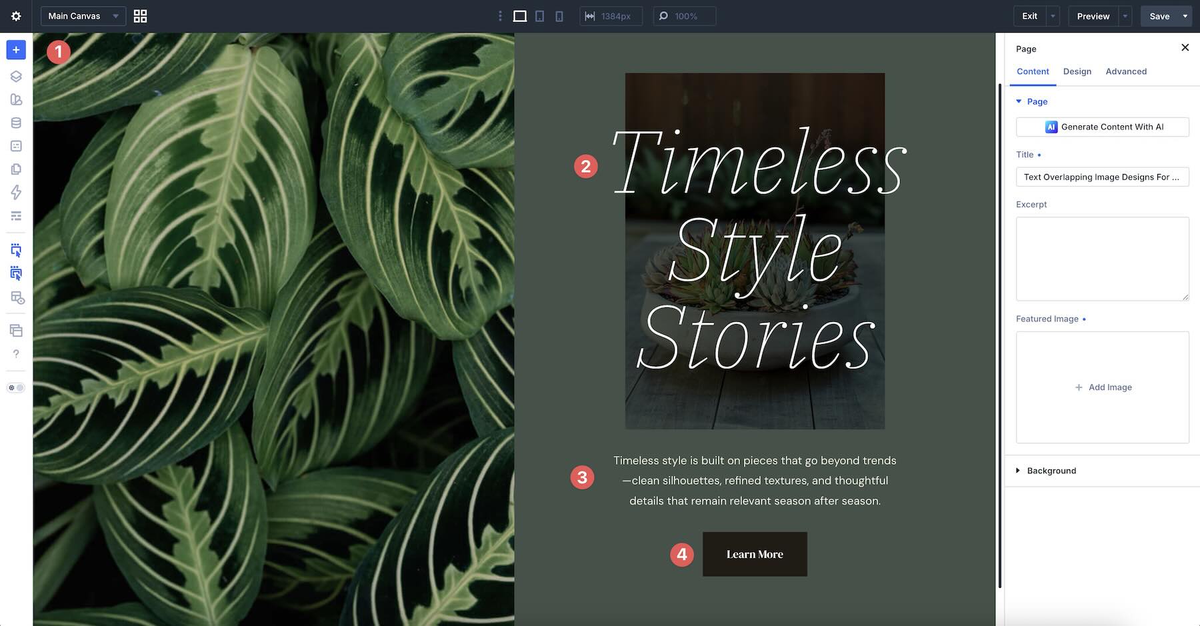Viewport: 1200px width, 626px height.
Task: Switch to tablet view icon
Action: point(540,16)
